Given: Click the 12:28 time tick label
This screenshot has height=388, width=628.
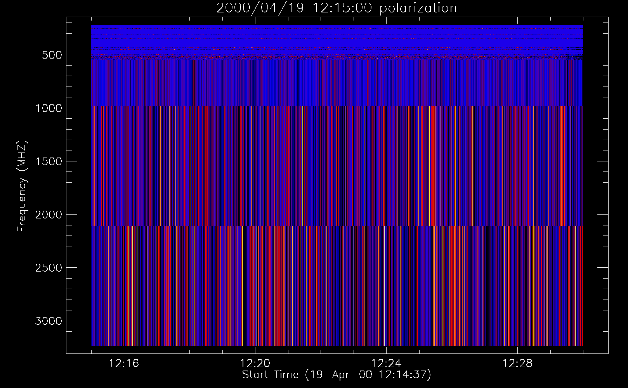Looking at the screenshot, I should (517, 364).
